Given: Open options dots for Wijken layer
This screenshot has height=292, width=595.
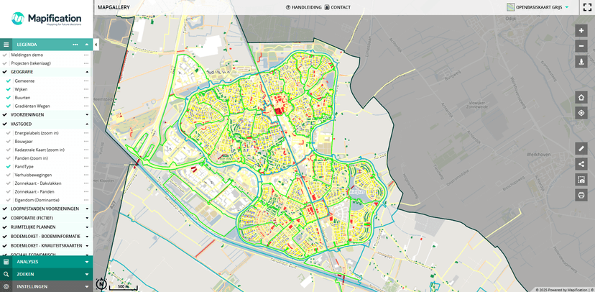Looking at the screenshot, I should tap(86, 89).
